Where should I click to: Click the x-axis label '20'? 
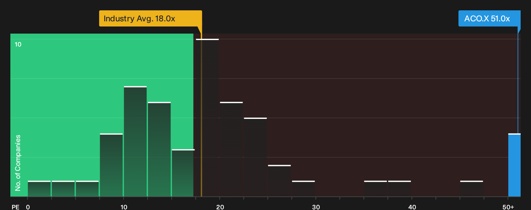click(220, 207)
